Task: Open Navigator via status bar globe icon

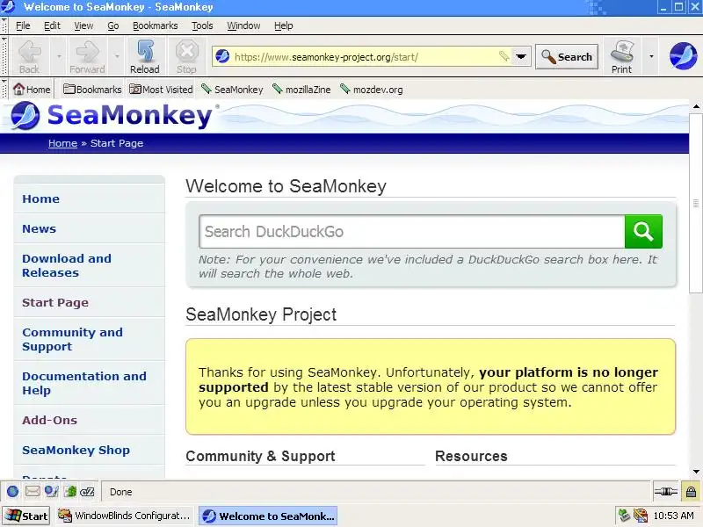Action: (12, 492)
